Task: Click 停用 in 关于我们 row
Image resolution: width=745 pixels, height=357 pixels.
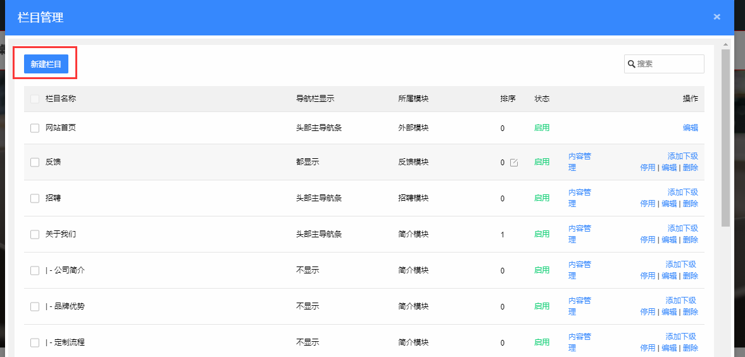Action: click(x=648, y=240)
